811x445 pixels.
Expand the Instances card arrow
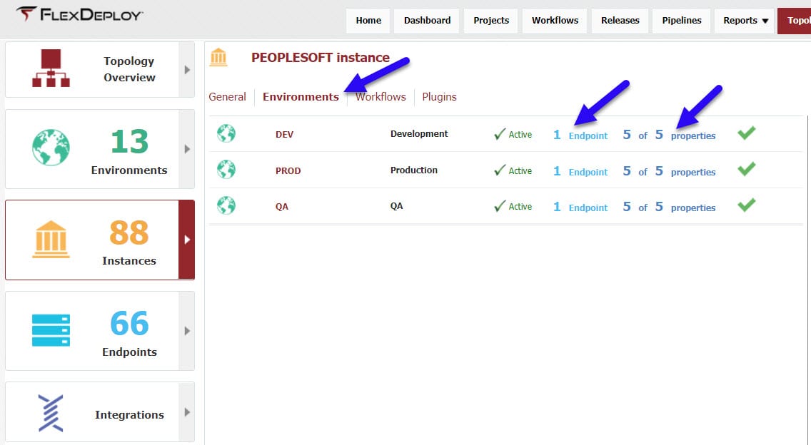[x=187, y=240]
